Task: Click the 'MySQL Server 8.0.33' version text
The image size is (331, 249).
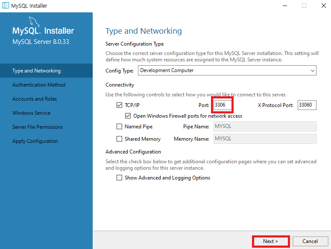Action: (41, 42)
